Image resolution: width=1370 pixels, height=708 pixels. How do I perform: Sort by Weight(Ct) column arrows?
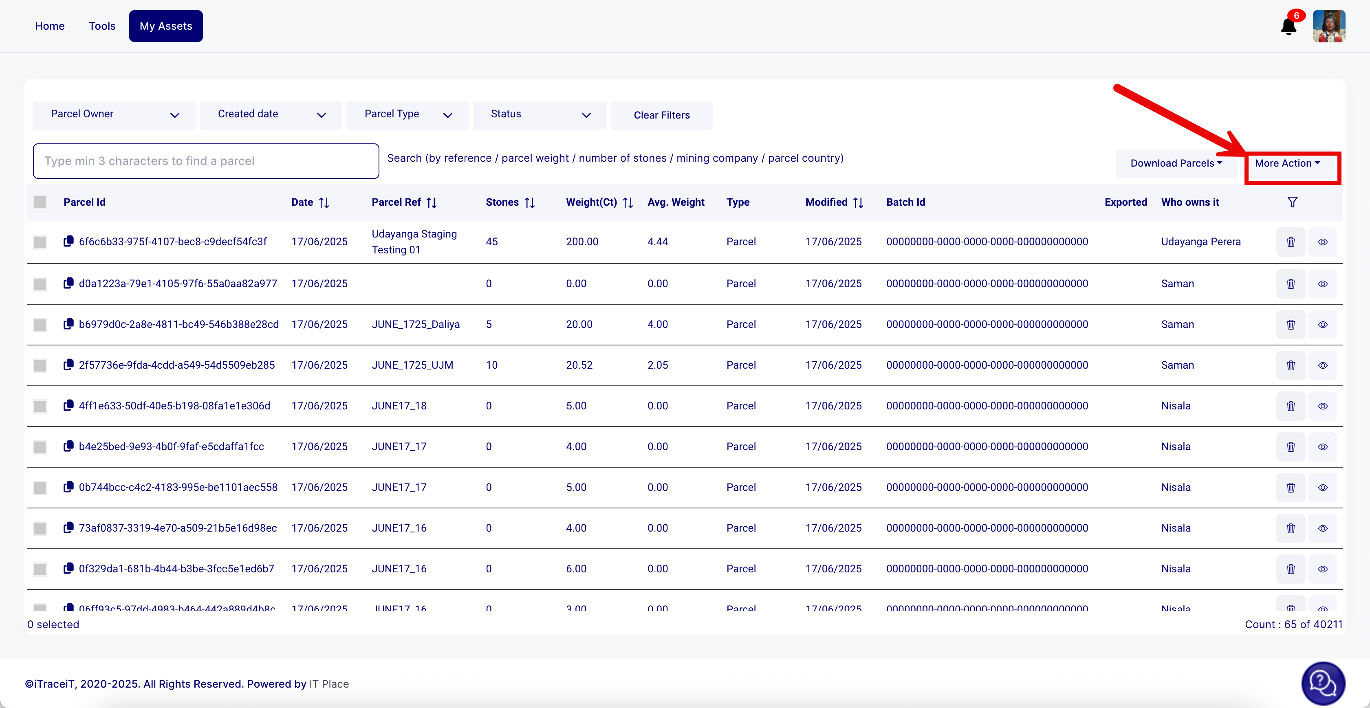(x=628, y=202)
